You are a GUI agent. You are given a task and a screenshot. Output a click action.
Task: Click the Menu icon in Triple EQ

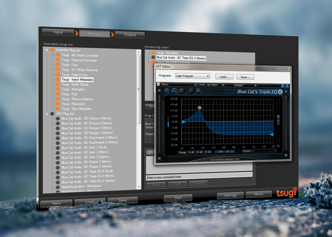point(158,84)
